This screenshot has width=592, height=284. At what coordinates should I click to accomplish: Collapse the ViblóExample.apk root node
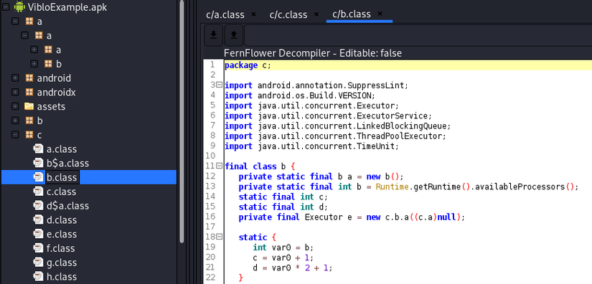point(6,7)
